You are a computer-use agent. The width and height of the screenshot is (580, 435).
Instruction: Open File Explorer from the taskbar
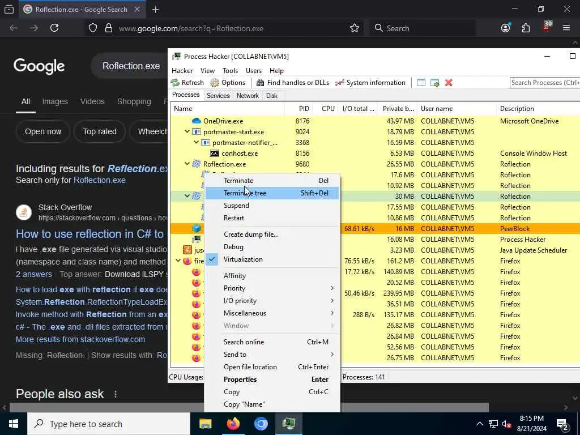[x=205, y=424]
